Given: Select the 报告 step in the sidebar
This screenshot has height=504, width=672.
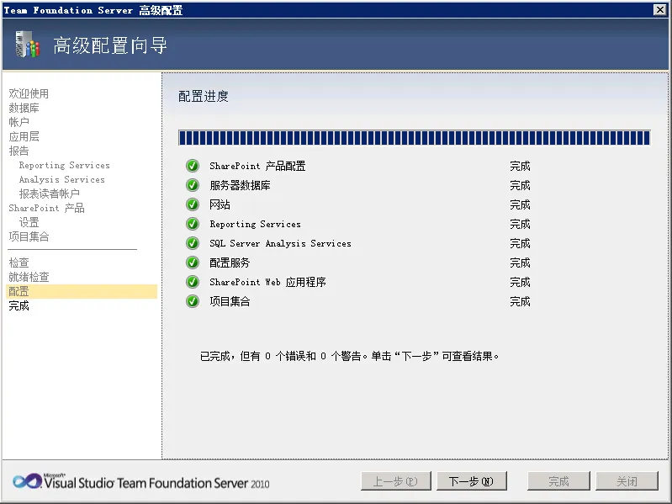Looking at the screenshot, I should coord(19,151).
